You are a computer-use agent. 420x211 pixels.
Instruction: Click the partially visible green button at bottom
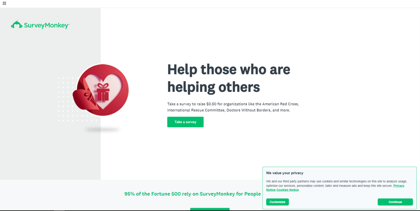(210, 209)
